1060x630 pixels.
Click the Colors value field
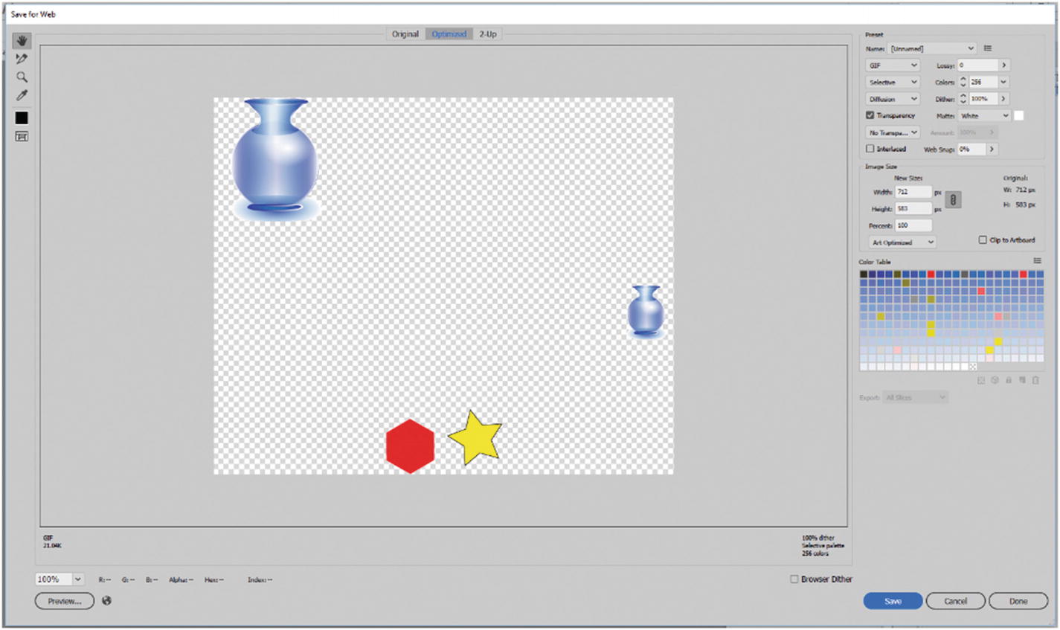[983, 82]
